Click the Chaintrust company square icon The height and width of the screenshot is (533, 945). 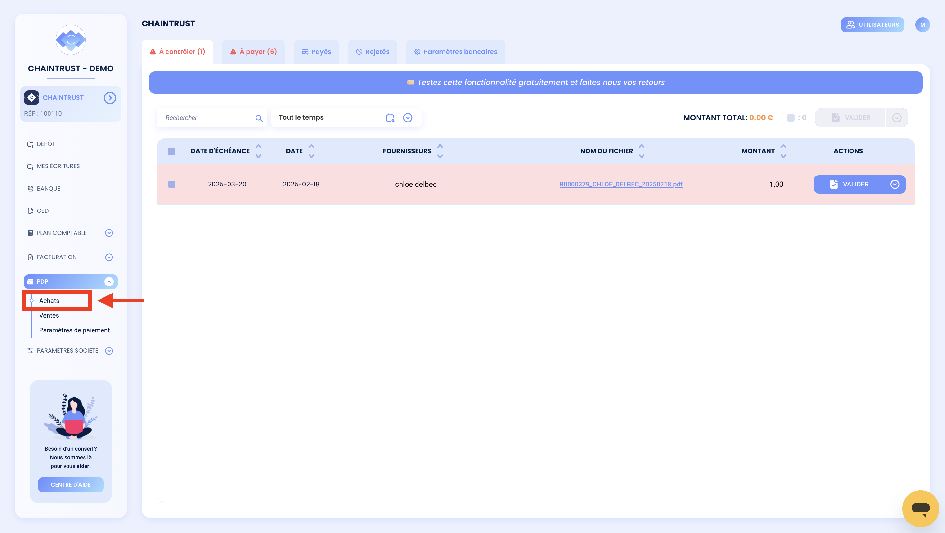coord(32,98)
